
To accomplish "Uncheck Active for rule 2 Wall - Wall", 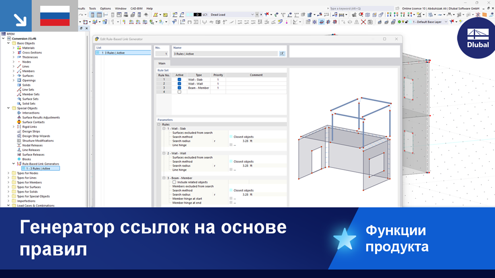I will click(x=179, y=84).
